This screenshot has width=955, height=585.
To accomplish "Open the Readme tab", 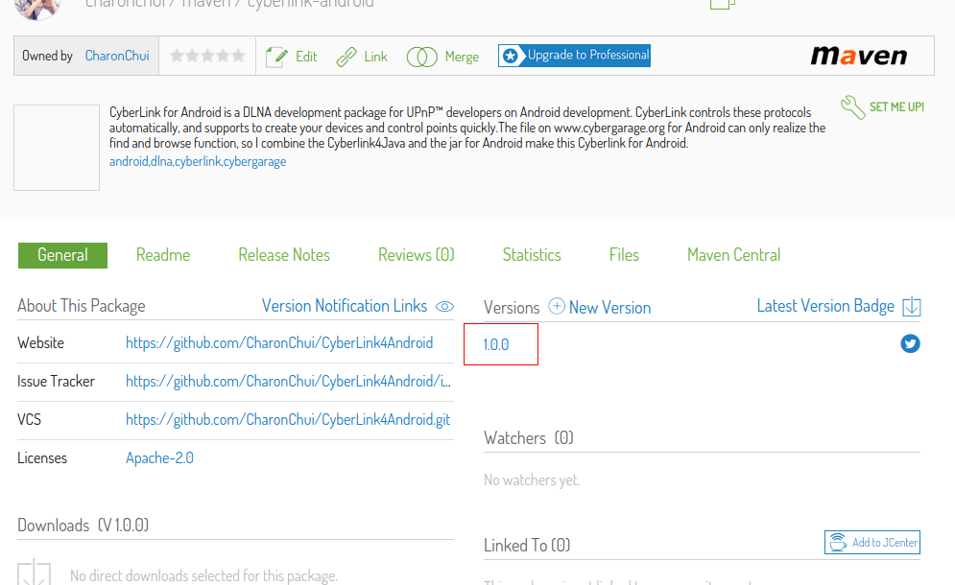I will tap(163, 255).
